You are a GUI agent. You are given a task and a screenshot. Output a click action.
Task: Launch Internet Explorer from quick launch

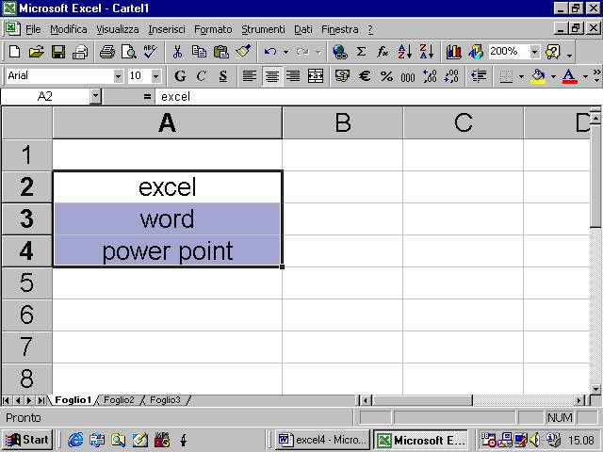(x=75, y=440)
